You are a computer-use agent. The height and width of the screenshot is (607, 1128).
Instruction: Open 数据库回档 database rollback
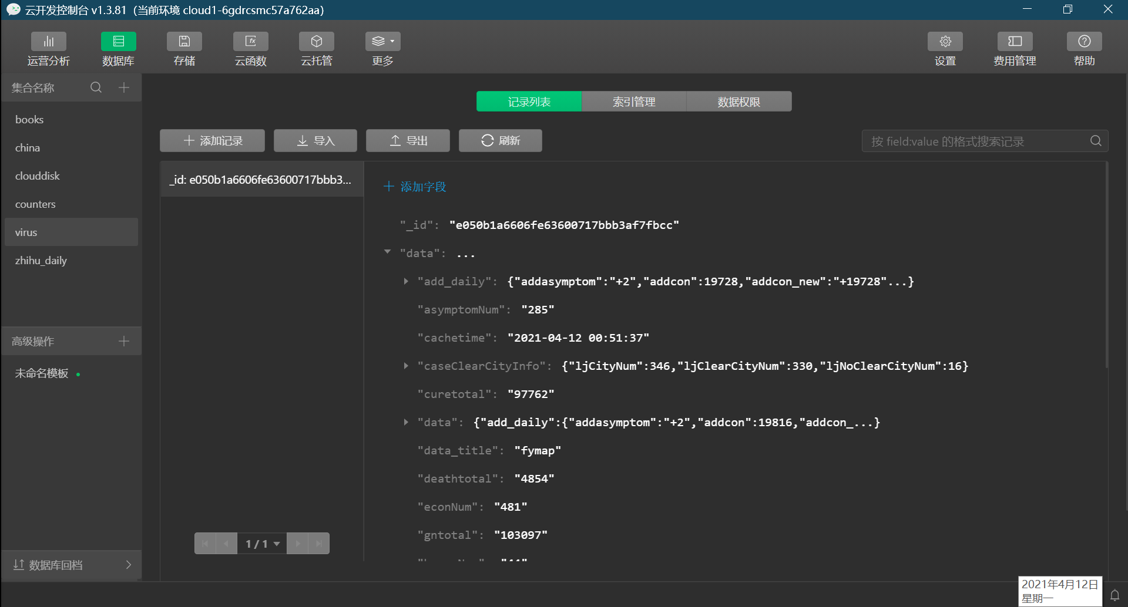(71, 565)
